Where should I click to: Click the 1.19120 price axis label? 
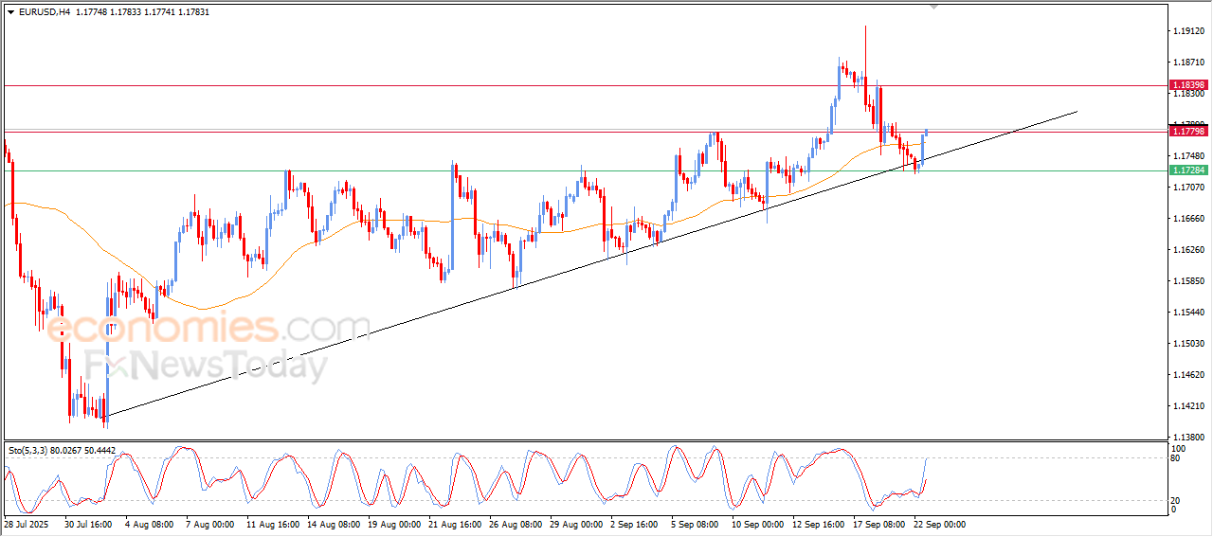[1188, 31]
